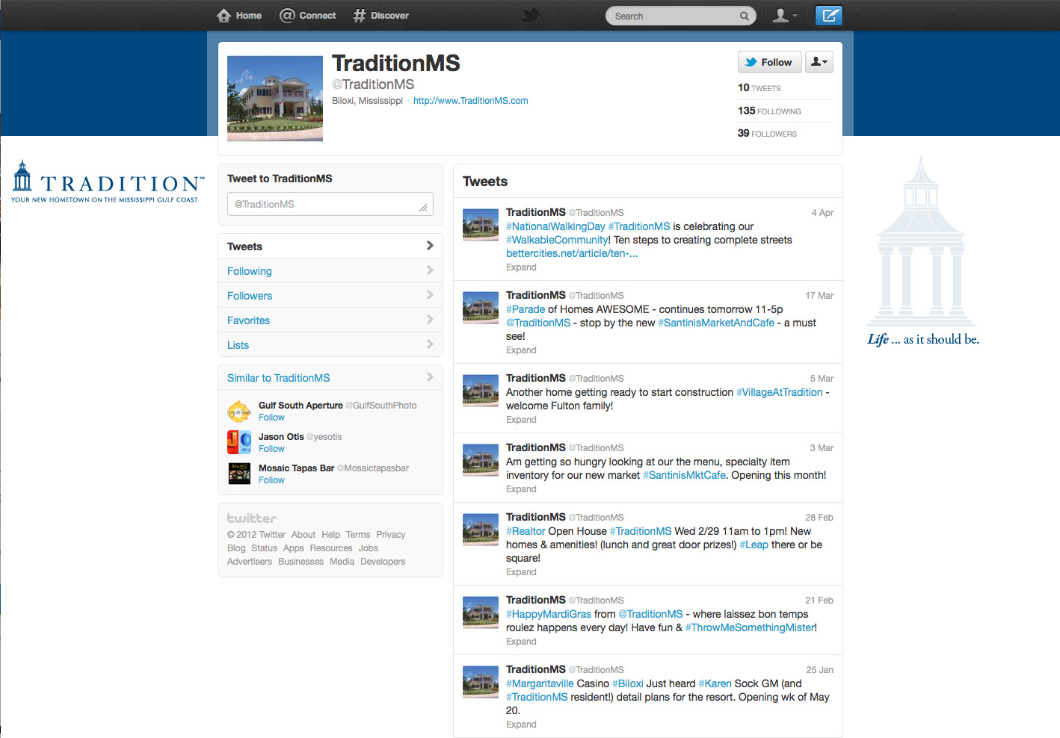Open the #Margaritaville hashtag
Image resolution: width=1060 pixels, height=738 pixels.
pyautogui.click(x=540, y=683)
